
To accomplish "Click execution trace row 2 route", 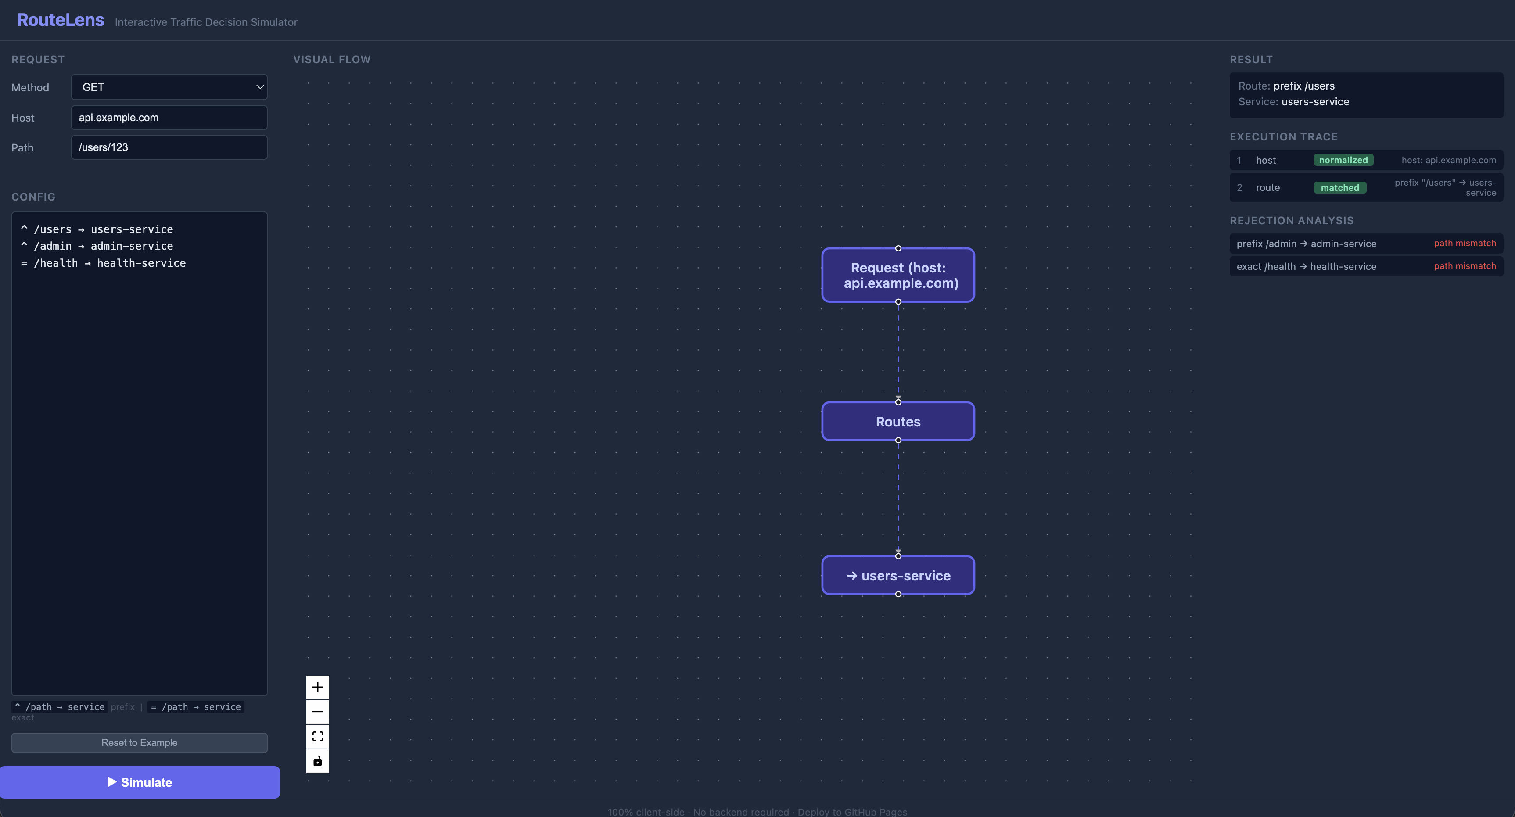I will pyautogui.click(x=1366, y=188).
